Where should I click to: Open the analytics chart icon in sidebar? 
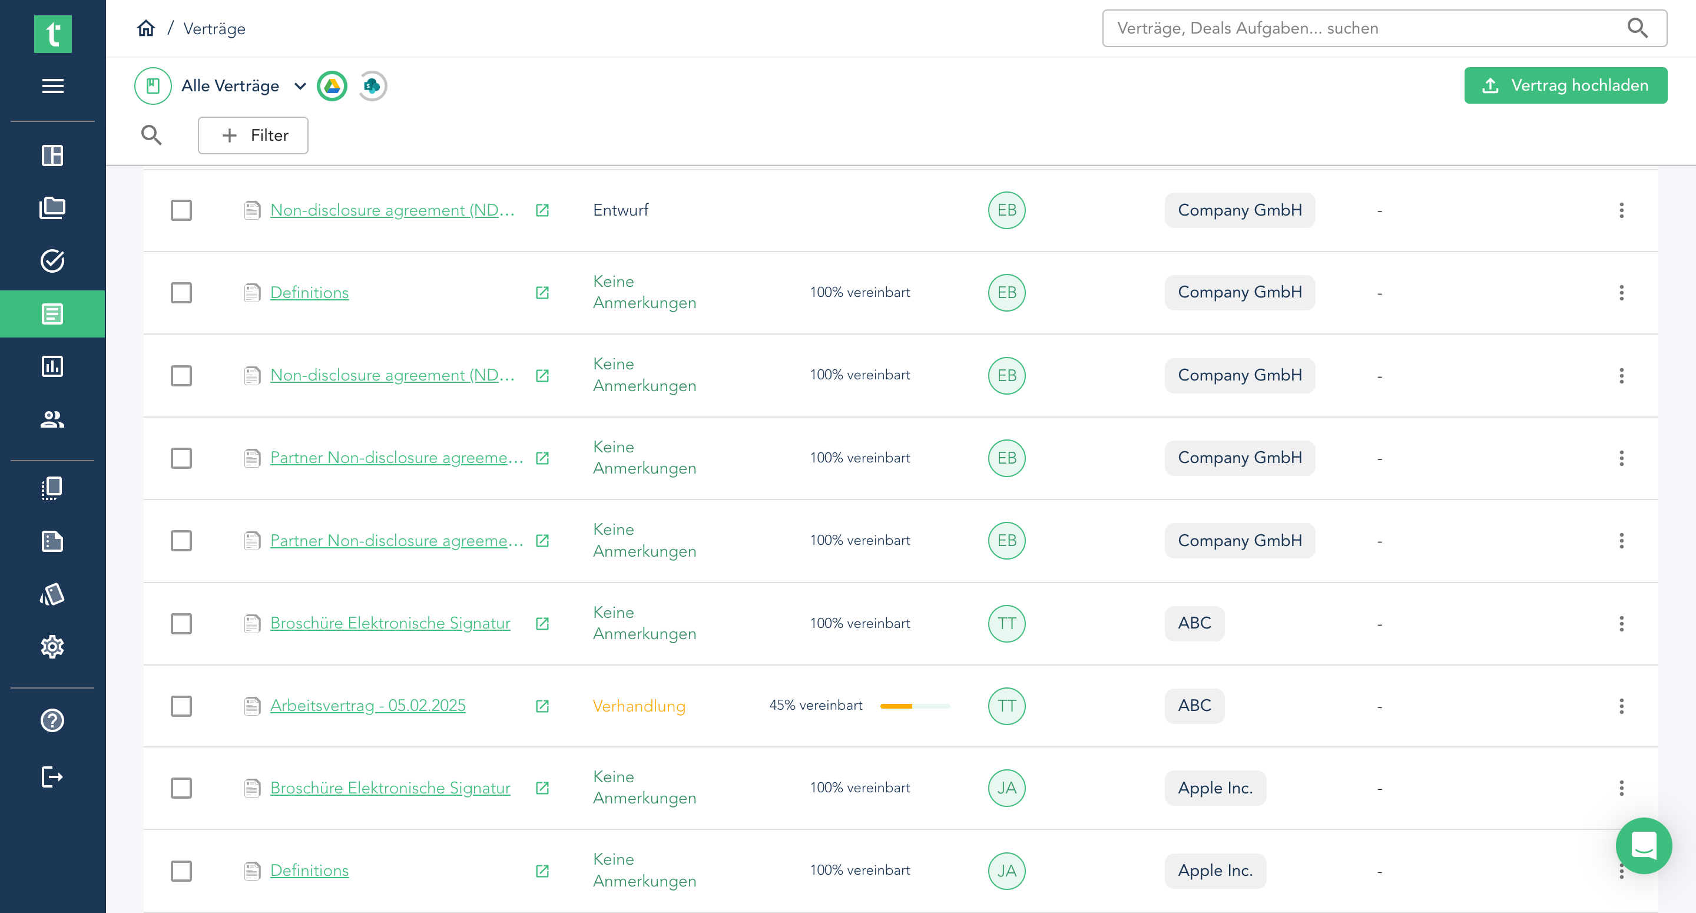pyautogui.click(x=52, y=366)
